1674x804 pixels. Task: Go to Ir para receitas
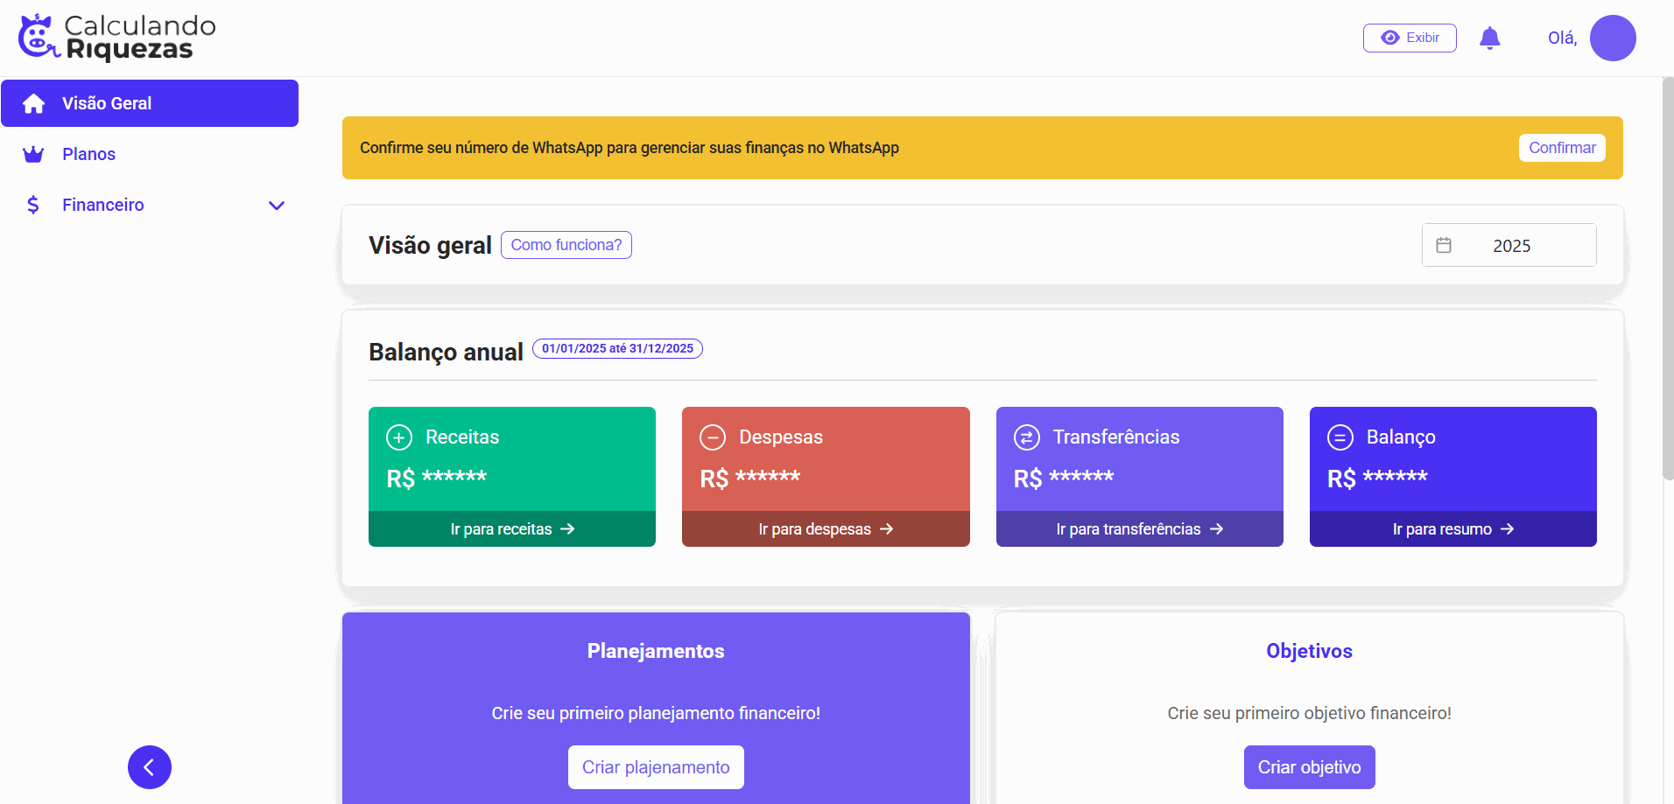(512, 529)
